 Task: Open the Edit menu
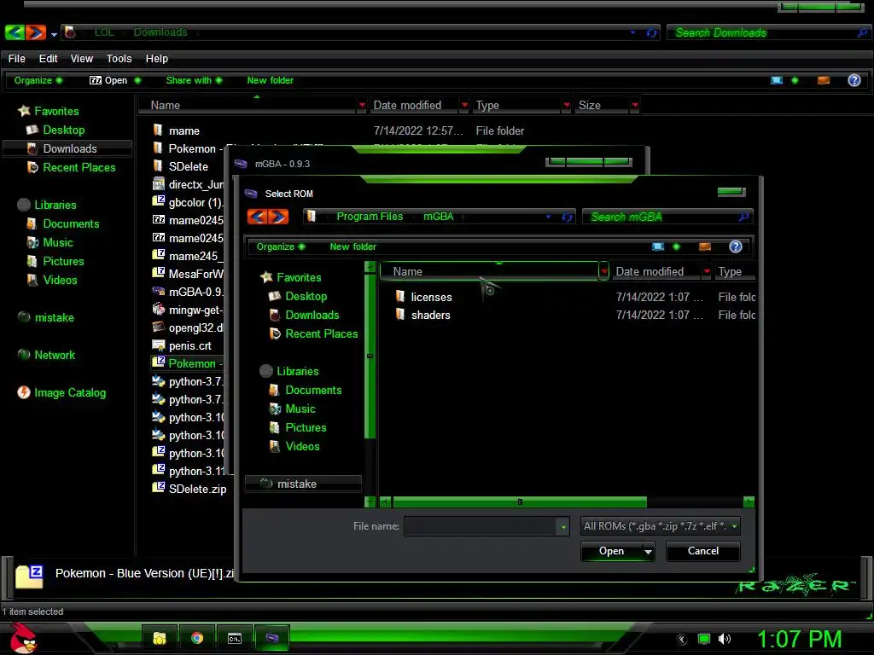[x=48, y=59]
